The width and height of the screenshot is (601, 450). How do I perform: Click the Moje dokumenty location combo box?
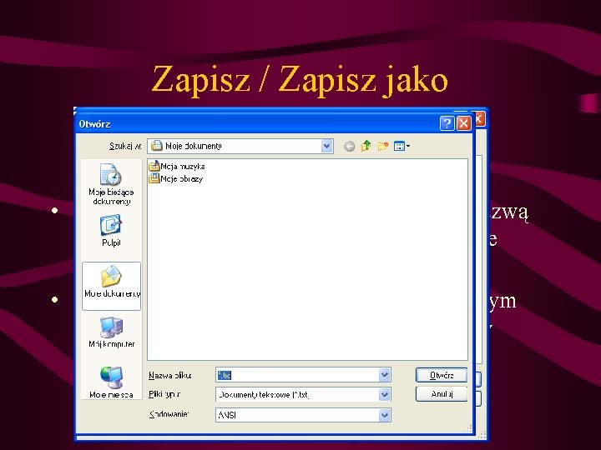240,146
